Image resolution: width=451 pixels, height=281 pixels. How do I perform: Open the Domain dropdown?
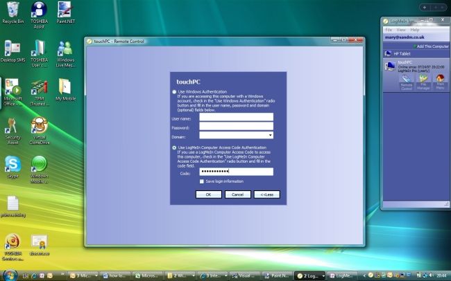tap(270, 135)
